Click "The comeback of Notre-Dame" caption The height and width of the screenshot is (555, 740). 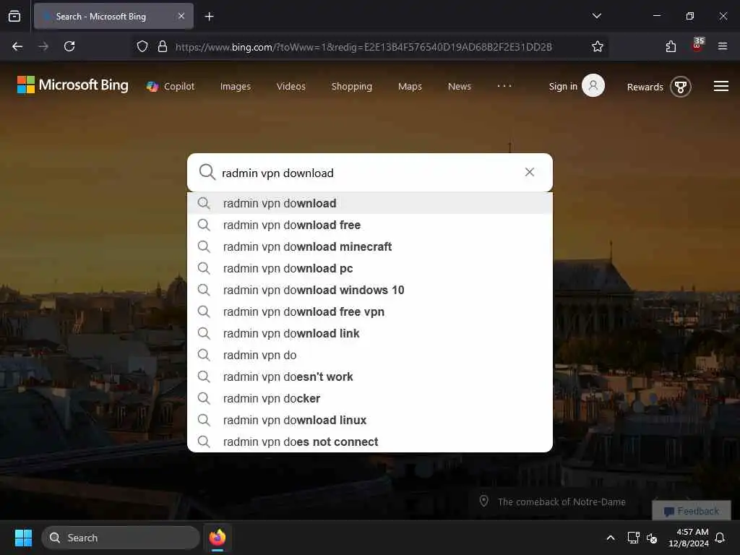[561, 502]
